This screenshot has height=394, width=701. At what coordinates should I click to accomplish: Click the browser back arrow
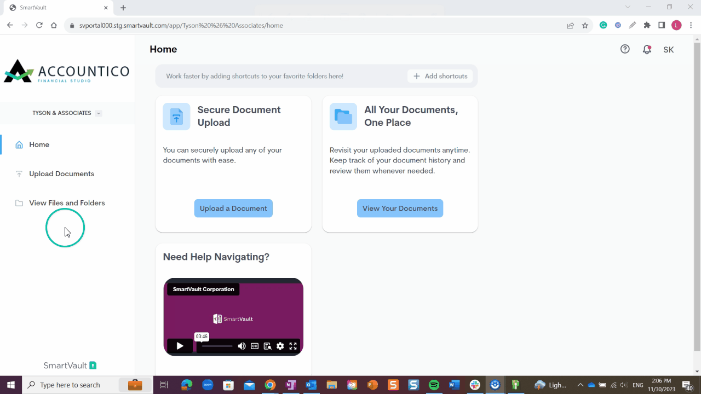click(x=10, y=25)
